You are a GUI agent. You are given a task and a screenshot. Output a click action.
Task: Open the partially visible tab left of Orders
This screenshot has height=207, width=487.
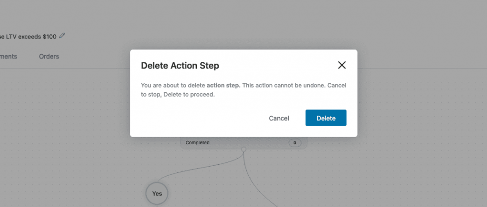click(x=9, y=57)
